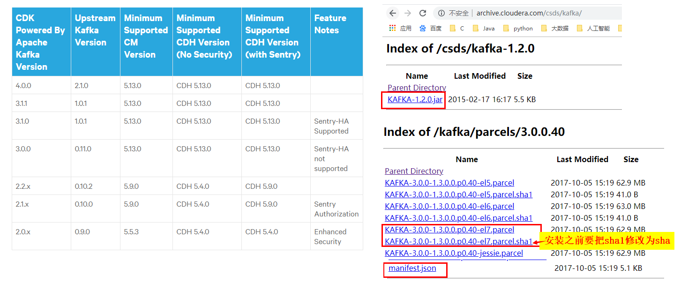Click the Name header in kafka-1.2.0 index
688x283 pixels.
point(417,76)
